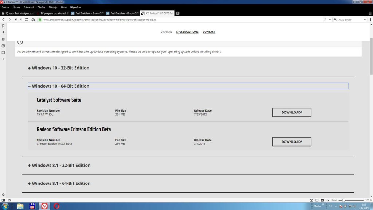The height and width of the screenshot is (210, 373).
Task: Open the vertical three-dot extensions menu
Action: pos(370,20)
